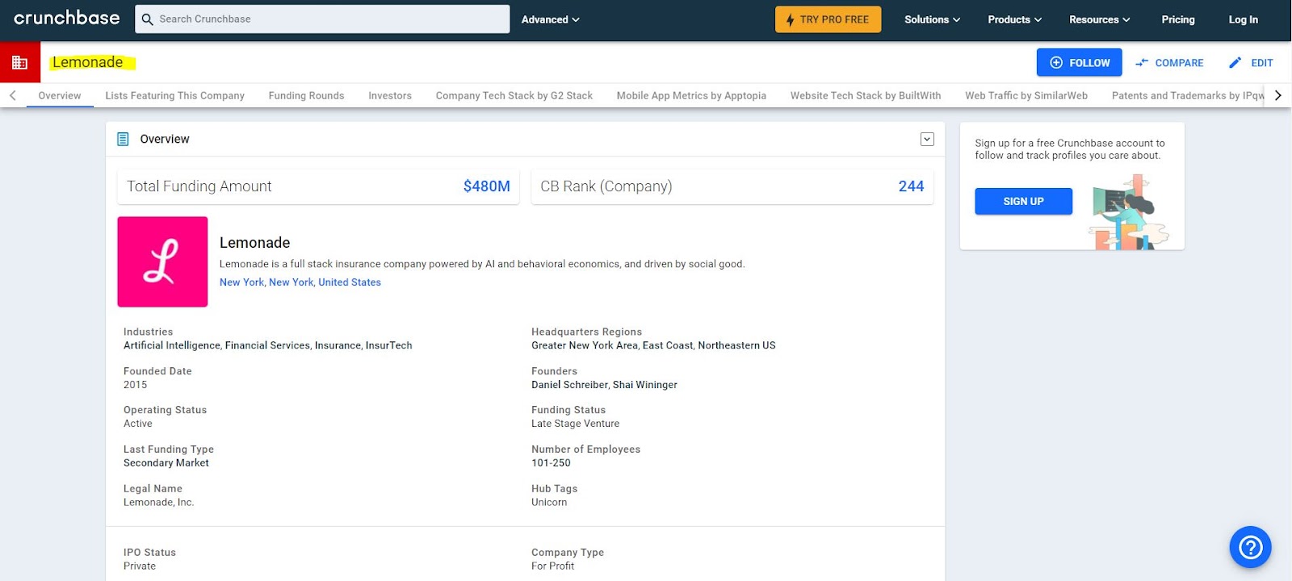Switch to the Funding Rounds tab

click(x=306, y=95)
